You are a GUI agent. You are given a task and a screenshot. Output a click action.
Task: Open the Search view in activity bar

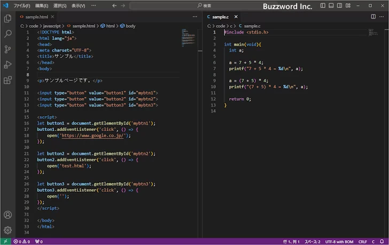click(x=7, y=34)
